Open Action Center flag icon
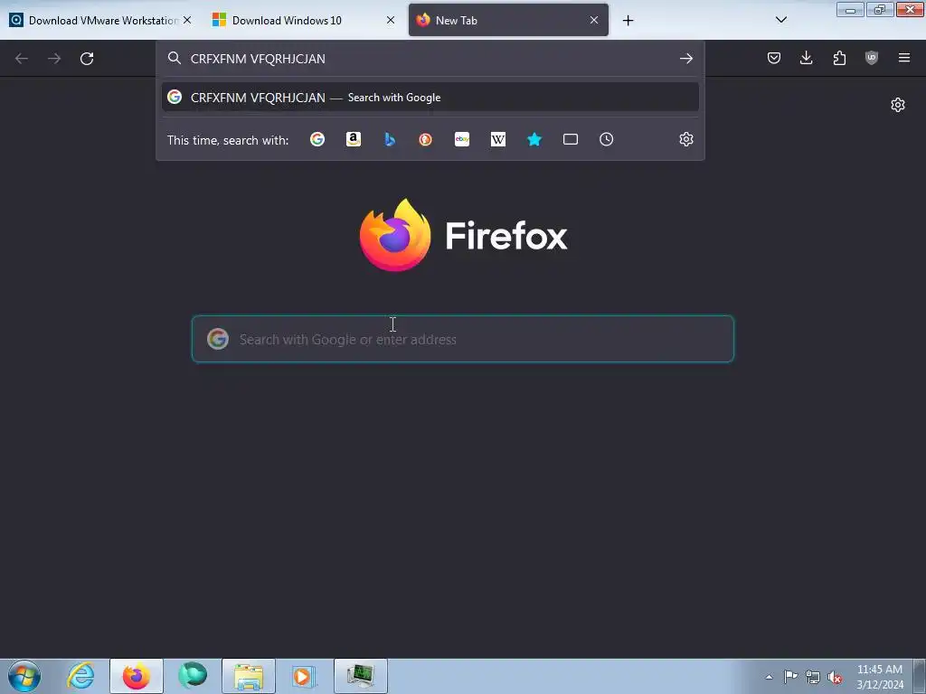Image resolution: width=926 pixels, height=694 pixels. tap(790, 677)
